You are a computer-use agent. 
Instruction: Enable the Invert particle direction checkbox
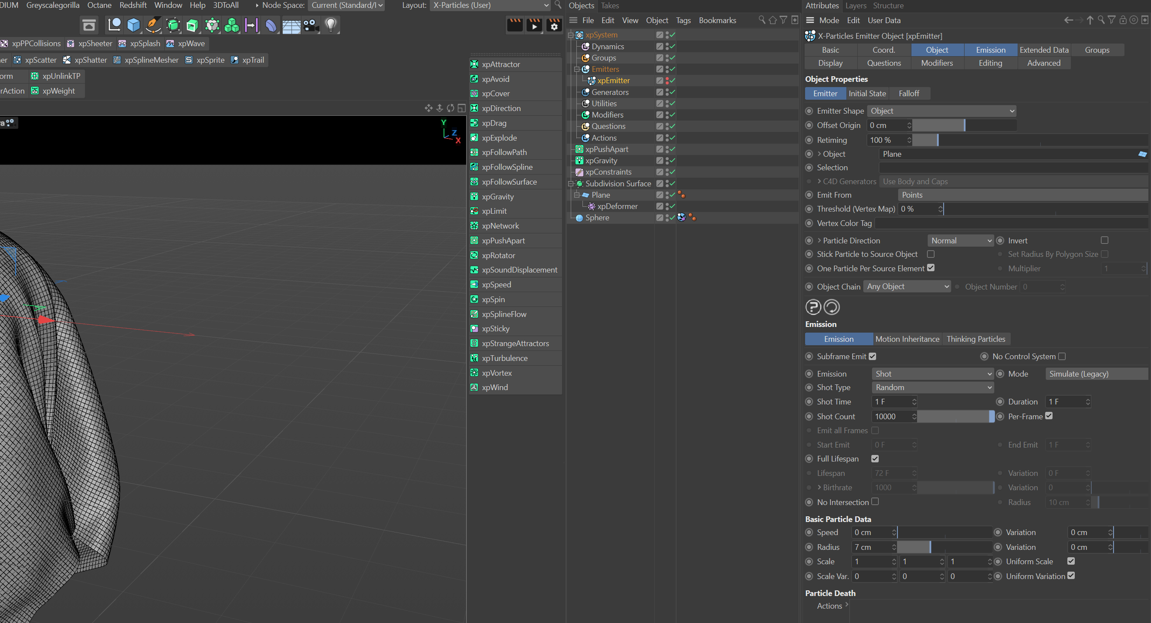pyautogui.click(x=1104, y=240)
